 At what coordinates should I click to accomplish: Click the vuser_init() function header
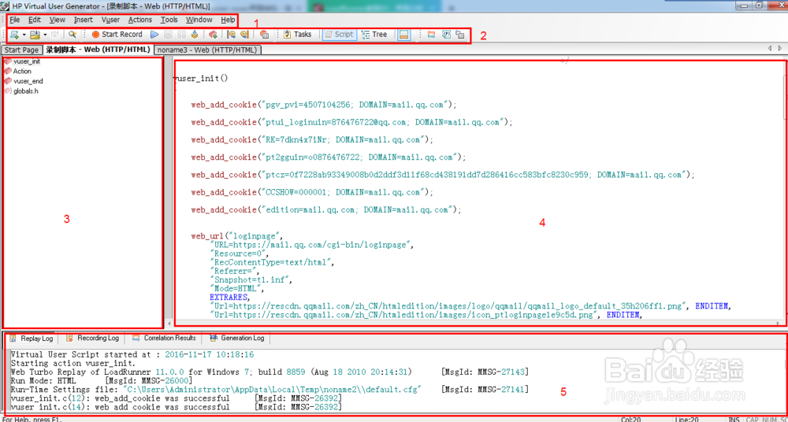(x=200, y=79)
